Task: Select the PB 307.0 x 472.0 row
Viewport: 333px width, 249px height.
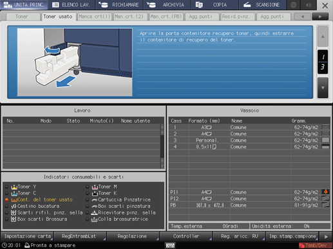Action: (249, 205)
